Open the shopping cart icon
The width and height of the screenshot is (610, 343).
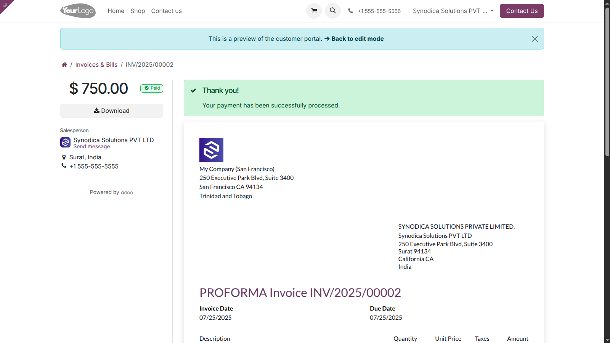coord(314,11)
